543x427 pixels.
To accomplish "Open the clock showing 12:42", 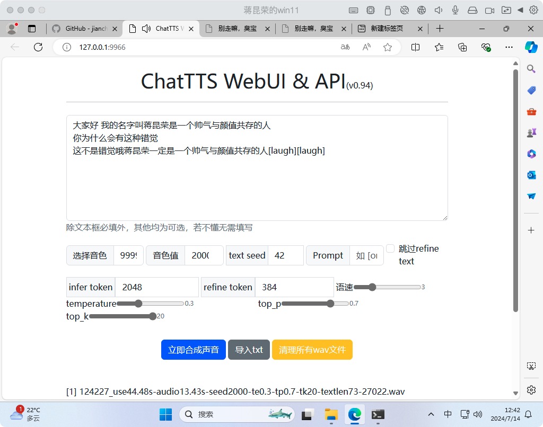I will pyautogui.click(x=505, y=414).
